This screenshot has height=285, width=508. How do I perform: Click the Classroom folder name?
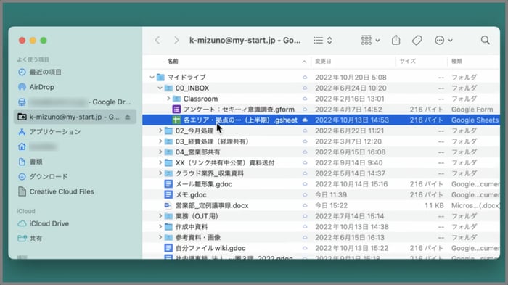[x=200, y=99]
